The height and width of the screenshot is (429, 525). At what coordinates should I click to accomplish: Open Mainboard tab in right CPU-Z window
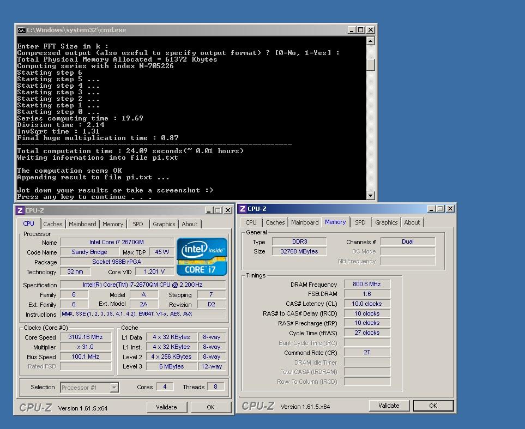305,222
